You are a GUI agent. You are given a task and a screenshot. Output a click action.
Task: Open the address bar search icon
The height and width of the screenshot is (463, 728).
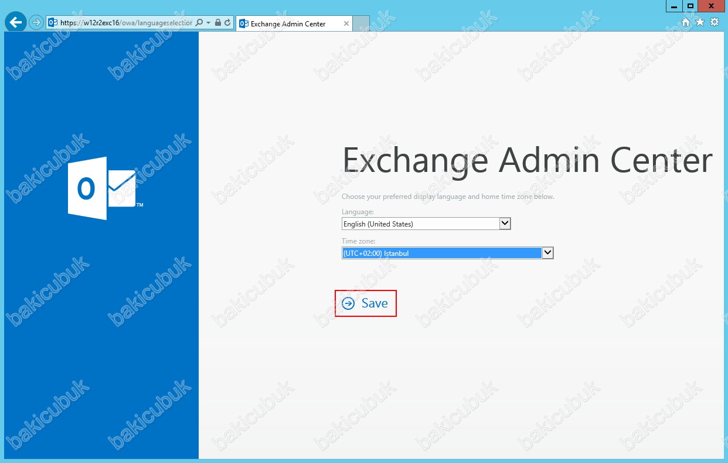point(199,23)
